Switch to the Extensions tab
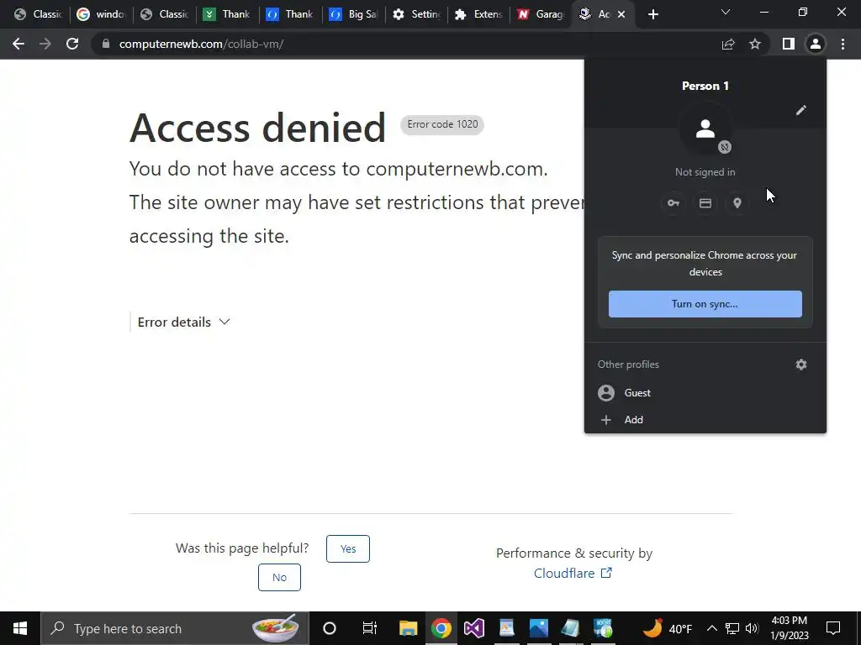The image size is (861, 645). pos(478,14)
